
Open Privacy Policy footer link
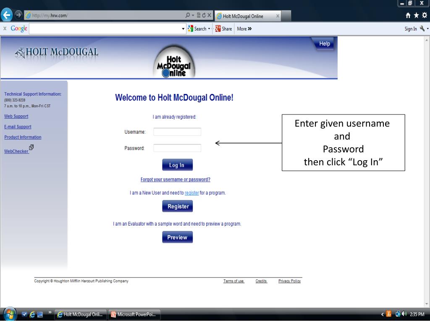pos(290,281)
